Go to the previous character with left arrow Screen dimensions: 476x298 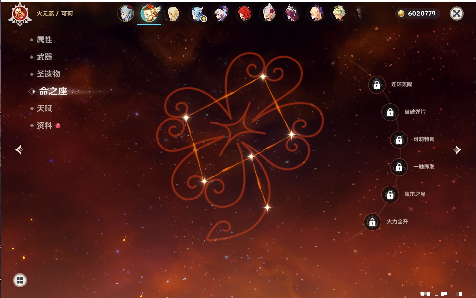pos(19,150)
